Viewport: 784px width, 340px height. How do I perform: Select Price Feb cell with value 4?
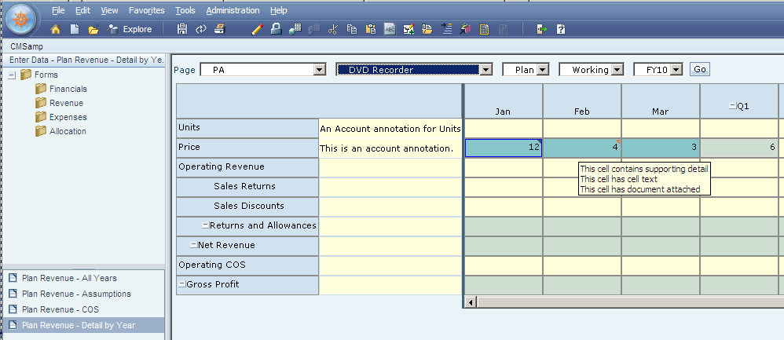[x=582, y=148]
